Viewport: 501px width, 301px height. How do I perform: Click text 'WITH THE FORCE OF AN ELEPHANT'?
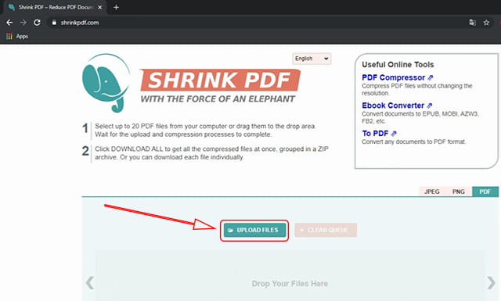(x=218, y=99)
